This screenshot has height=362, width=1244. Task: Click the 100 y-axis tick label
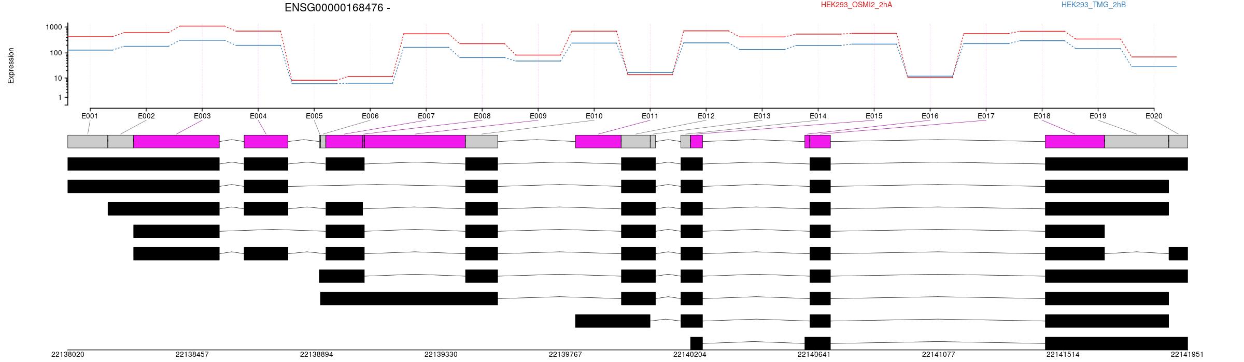[55, 53]
